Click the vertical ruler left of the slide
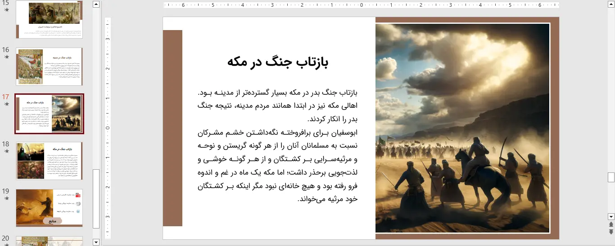This screenshot has width=615, height=246. tap(108, 128)
